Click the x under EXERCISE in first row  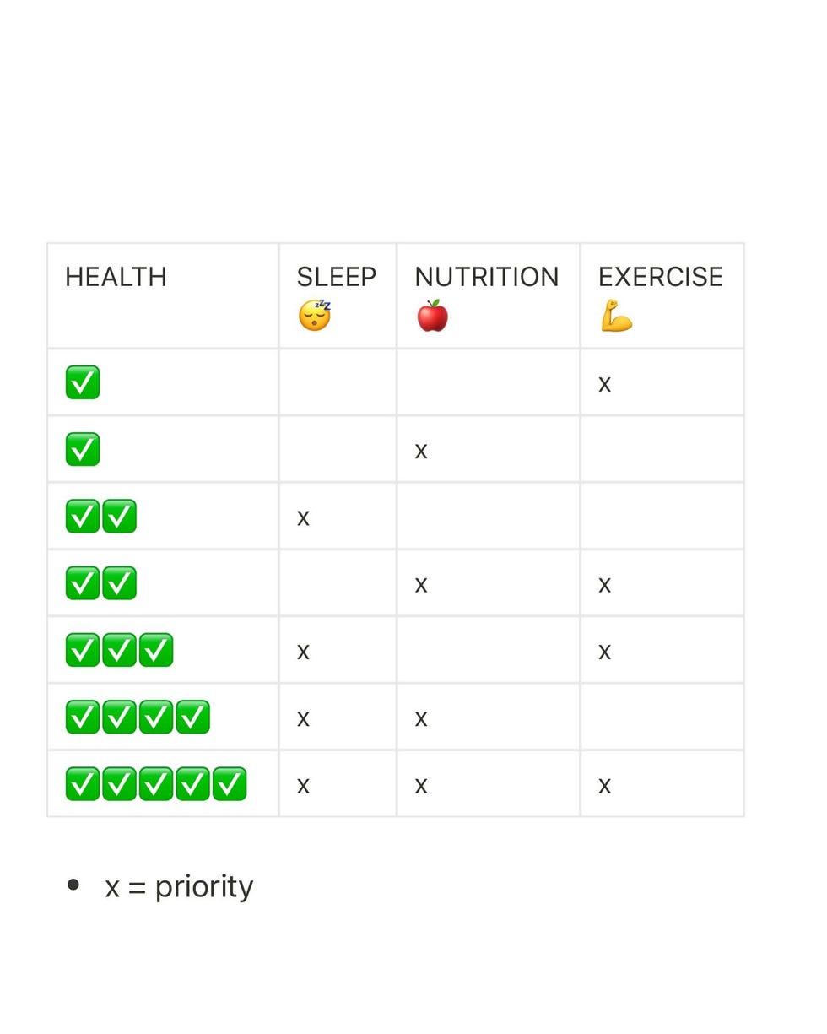point(605,384)
